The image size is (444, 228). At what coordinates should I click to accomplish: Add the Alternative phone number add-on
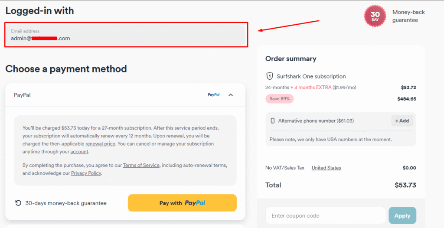(x=402, y=121)
